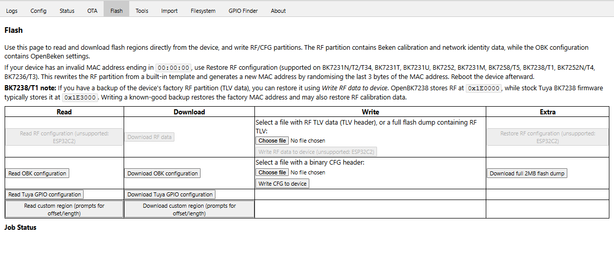Choose file for binary CFG header
Image resolution: width=614 pixels, height=278 pixels.
pos(272,173)
